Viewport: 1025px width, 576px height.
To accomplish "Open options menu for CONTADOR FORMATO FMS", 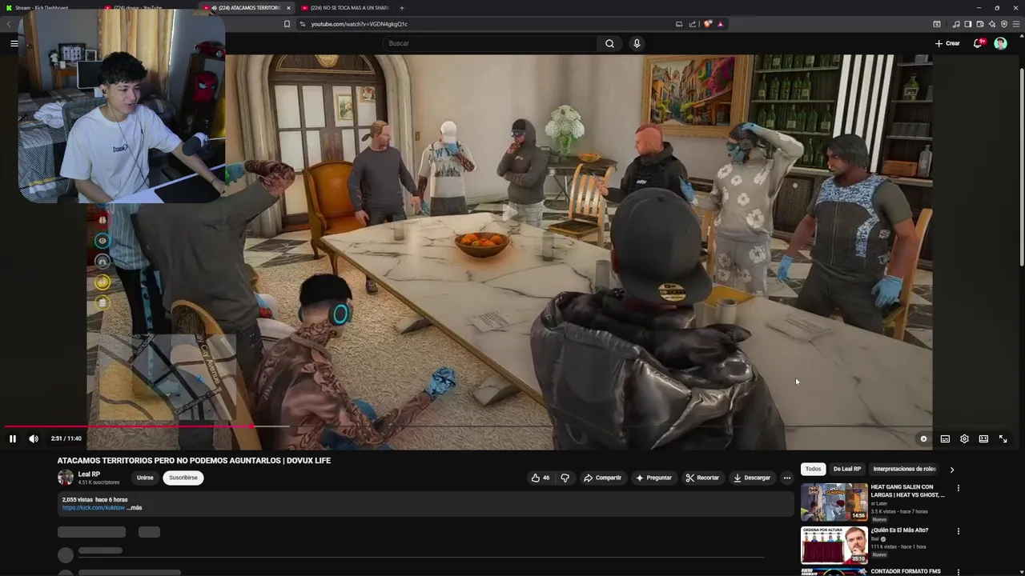I will point(958,572).
